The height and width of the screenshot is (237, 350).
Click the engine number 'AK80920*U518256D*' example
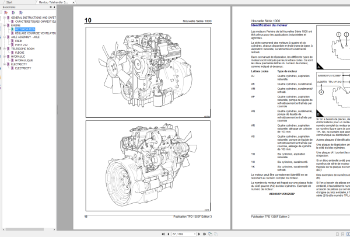(282, 194)
